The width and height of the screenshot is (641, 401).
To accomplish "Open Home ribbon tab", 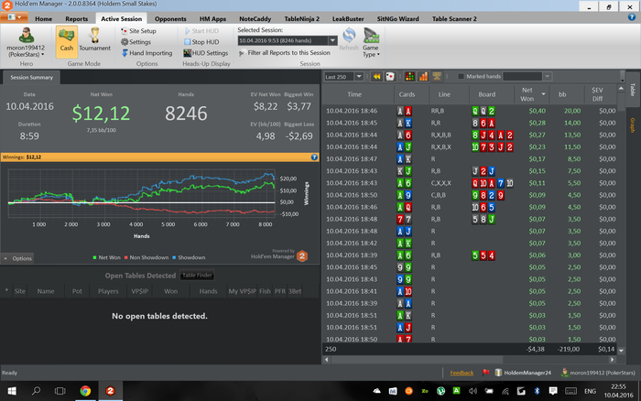I will tap(43, 19).
